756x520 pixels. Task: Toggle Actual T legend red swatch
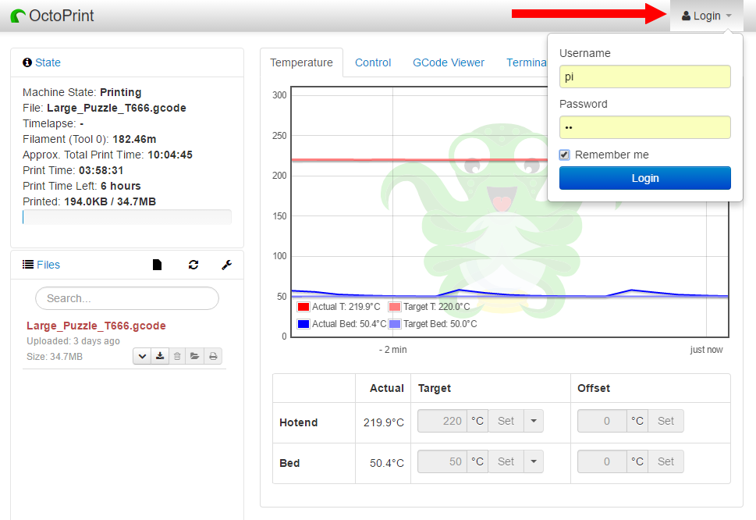(303, 307)
